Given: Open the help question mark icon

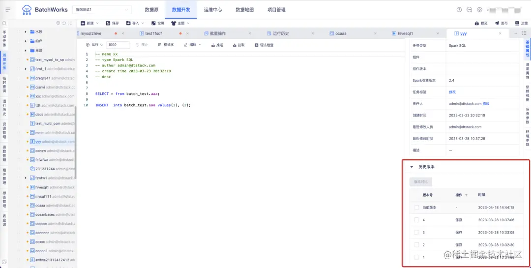Looking at the screenshot, I should point(459,10).
